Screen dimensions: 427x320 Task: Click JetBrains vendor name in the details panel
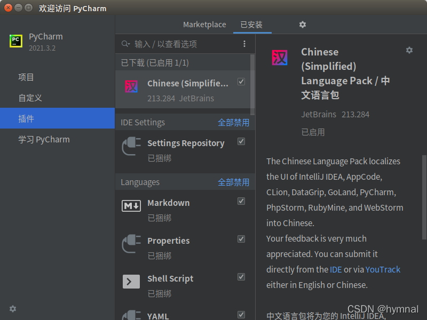(x=319, y=114)
